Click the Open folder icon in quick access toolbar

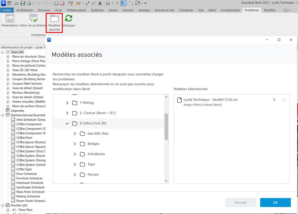(16, 3)
